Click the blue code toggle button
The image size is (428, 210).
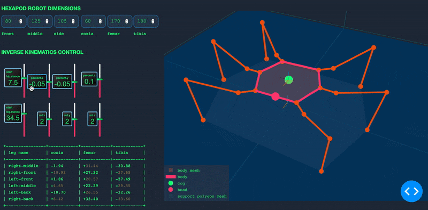coord(411,191)
